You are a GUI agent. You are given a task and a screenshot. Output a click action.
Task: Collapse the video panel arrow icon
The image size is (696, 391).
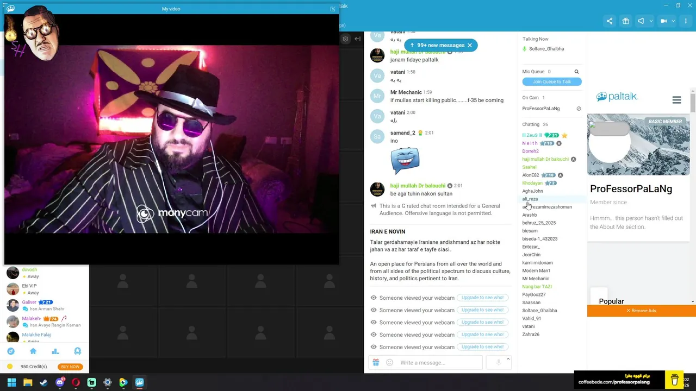point(357,39)
